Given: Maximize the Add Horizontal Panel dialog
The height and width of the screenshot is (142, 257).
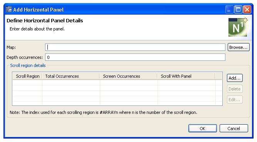Looking at the screenshot, I should (x=238, y=10).
